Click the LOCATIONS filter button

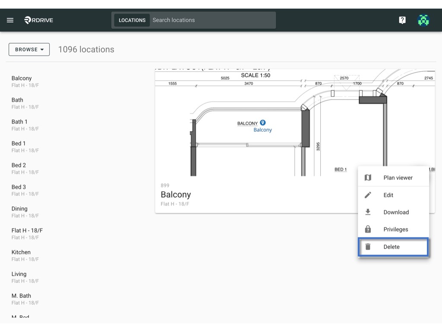click(132, 20)
